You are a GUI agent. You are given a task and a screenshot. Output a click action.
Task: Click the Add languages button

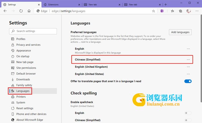pyautogui.click(x=180, y=32)
